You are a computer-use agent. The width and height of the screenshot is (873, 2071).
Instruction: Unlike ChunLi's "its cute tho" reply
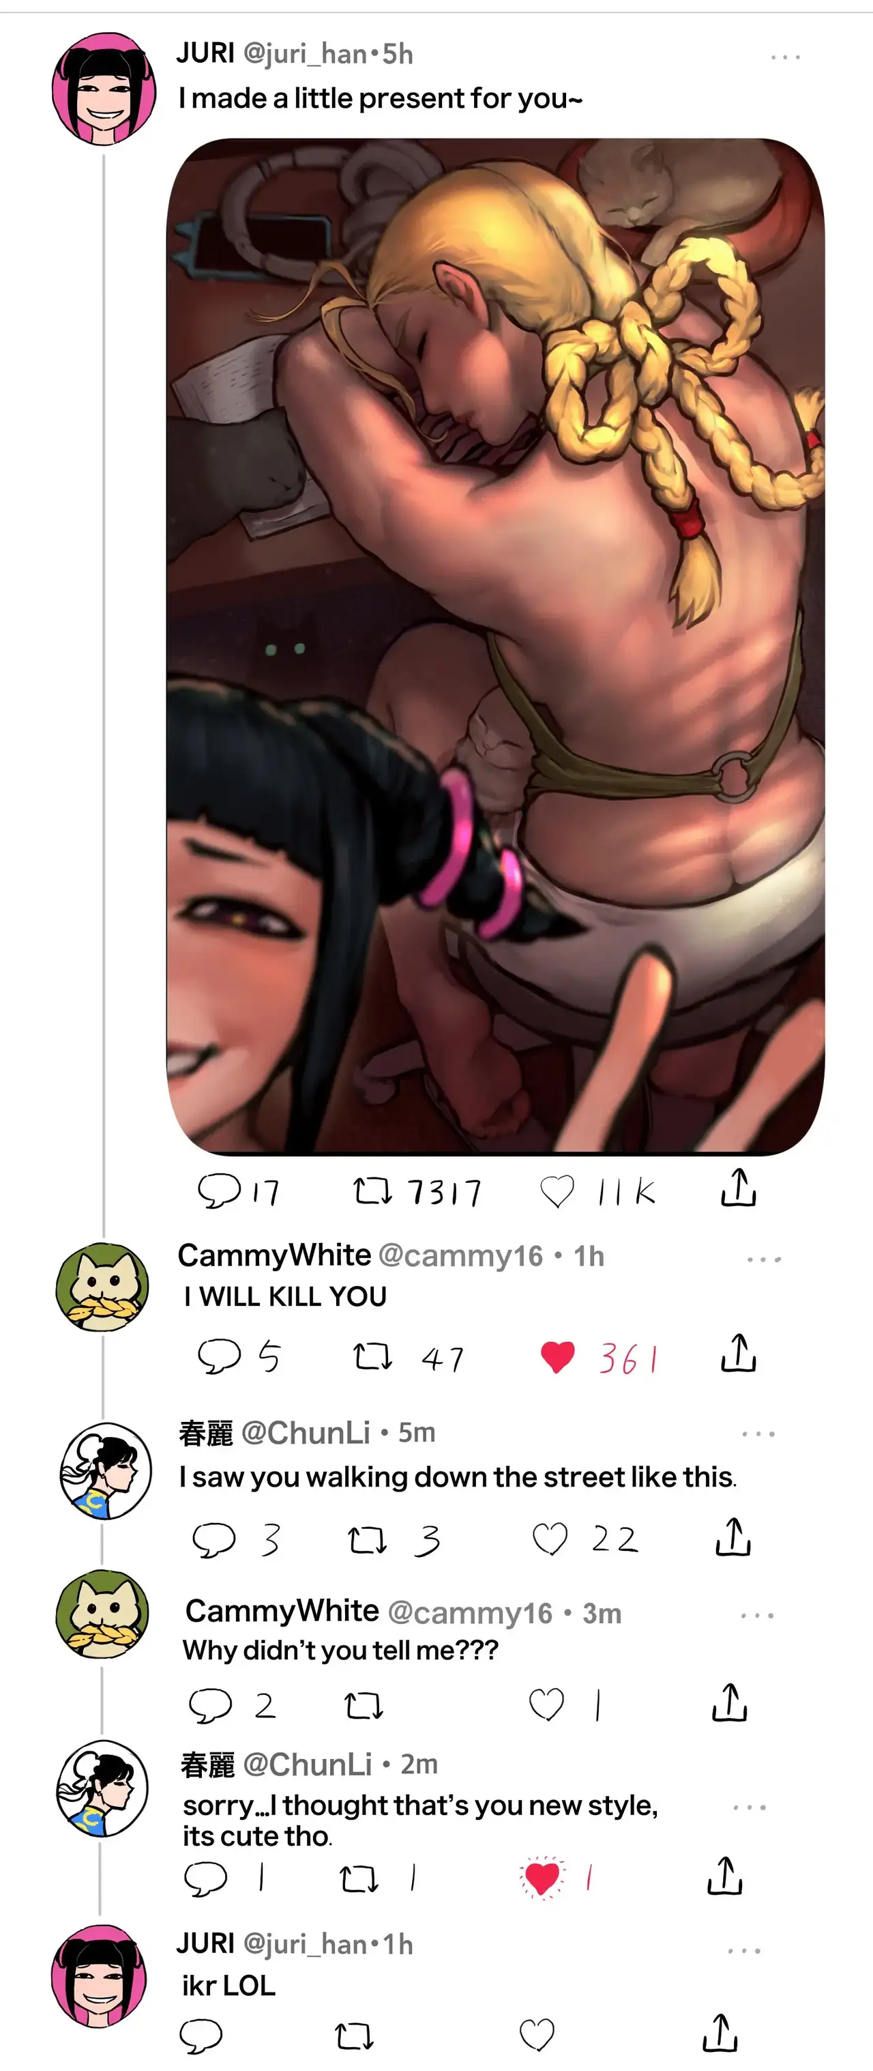(x=542, y=1879)
